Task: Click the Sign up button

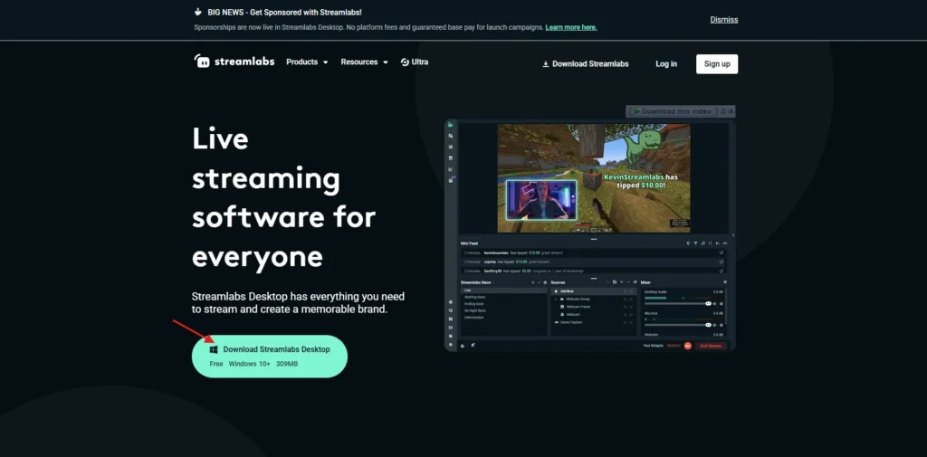Action: [x=717, y=64]
